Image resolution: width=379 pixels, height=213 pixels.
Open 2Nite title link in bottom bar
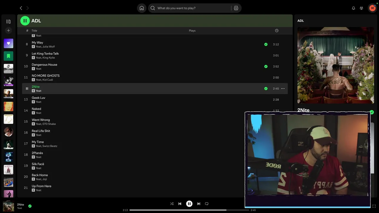pos(20,204)
